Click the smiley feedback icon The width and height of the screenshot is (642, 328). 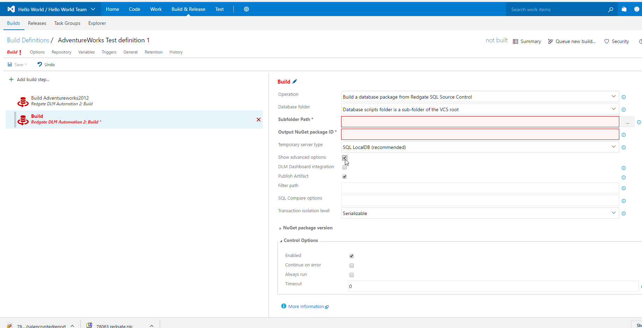[x=637, y=9]
